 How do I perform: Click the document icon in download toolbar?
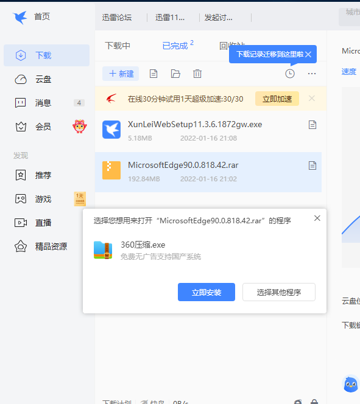[x=154, y=74]
